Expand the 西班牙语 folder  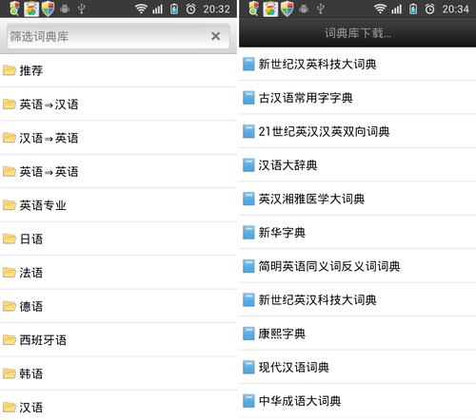tap(118, 340)
